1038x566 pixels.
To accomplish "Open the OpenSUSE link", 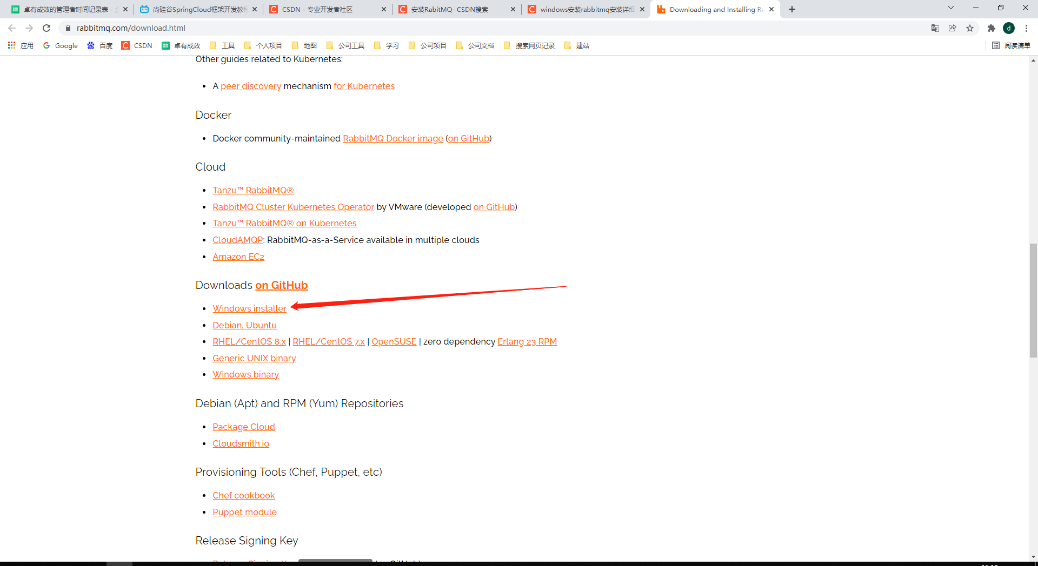I will pyautogui.click(x=394, y=341).
